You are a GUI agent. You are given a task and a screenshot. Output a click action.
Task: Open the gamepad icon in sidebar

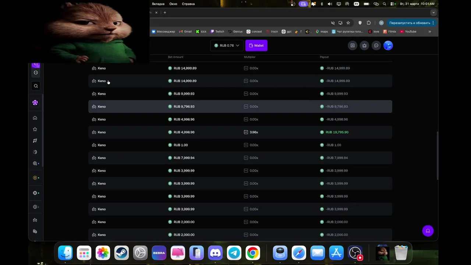35,220
